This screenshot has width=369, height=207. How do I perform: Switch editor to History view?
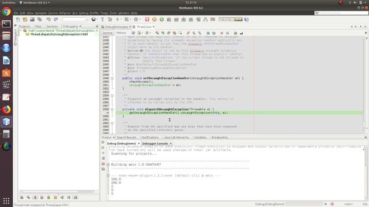click(x=121, y=33)
